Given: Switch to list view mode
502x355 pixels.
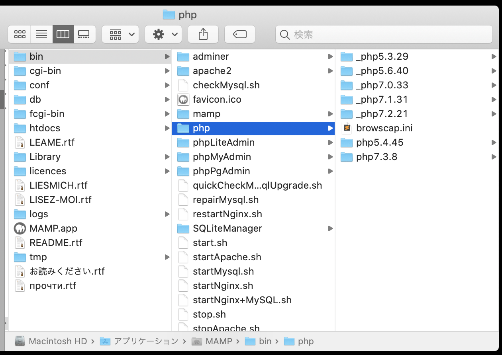Looking at the screenshot, I should click(x=41, y=34).
